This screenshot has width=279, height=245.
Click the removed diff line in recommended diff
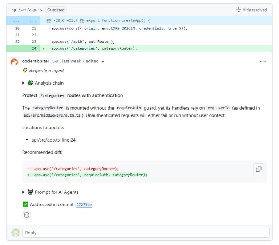point(73,169)
